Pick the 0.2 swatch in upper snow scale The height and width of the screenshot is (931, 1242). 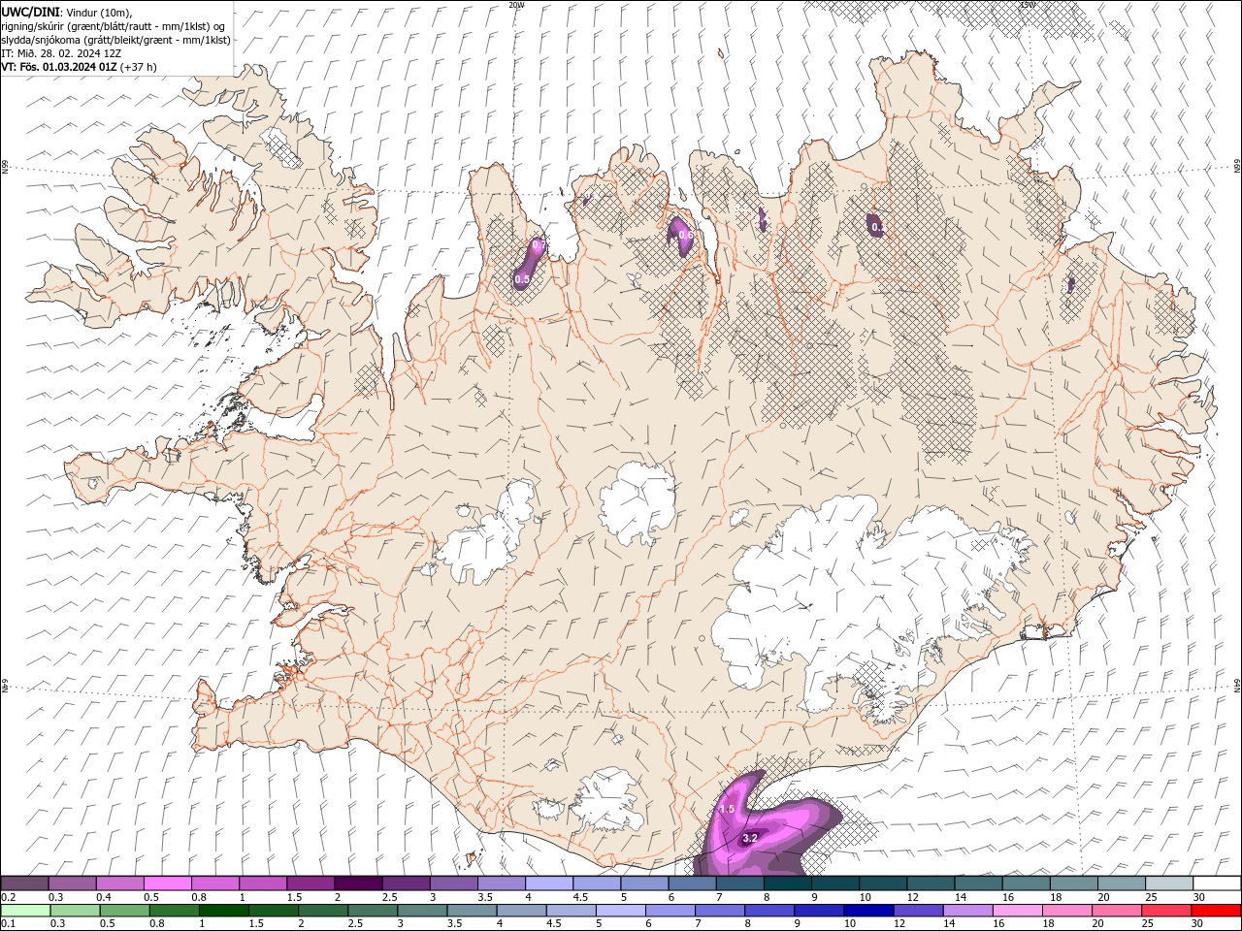[x=24, y=883]
